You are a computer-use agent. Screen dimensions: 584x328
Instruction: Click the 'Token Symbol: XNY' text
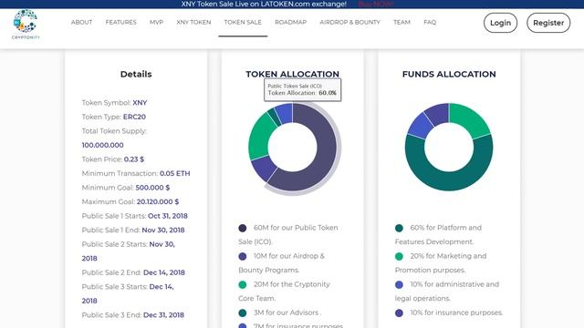pyautogui.click(x=114, y=103)
